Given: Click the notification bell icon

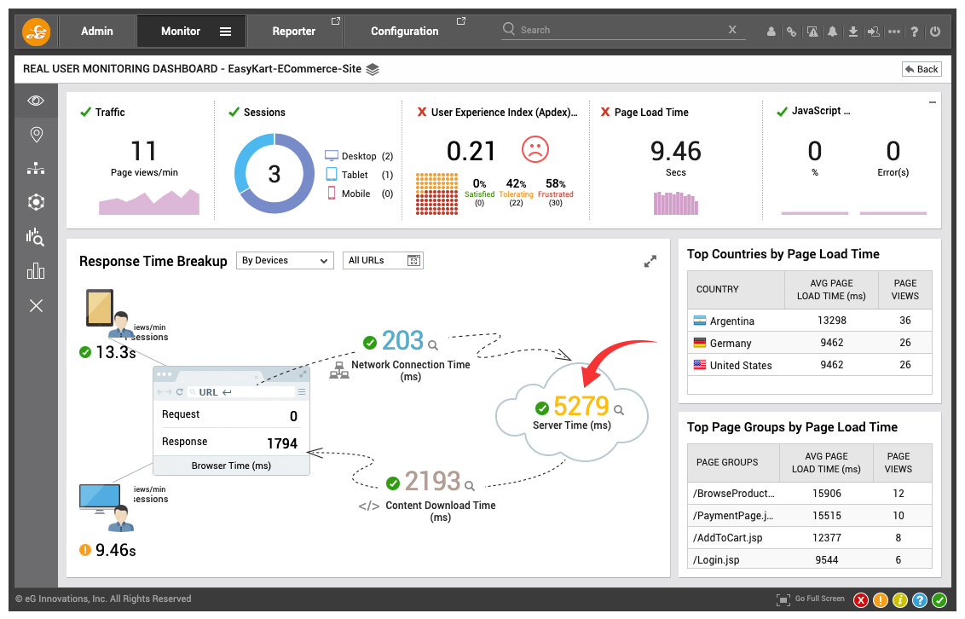Looking at the screenshot, I should pos(832,32).
